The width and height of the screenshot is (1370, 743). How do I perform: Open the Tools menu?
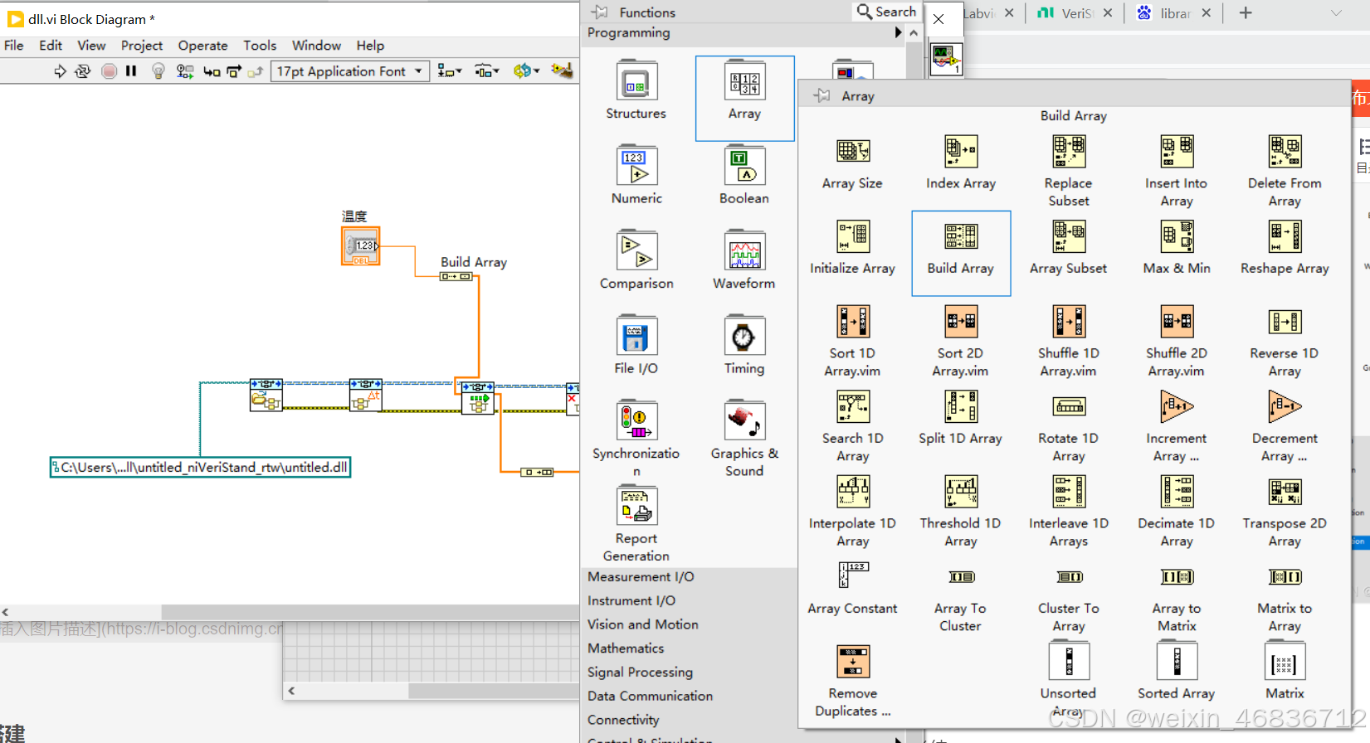point(260,46)
